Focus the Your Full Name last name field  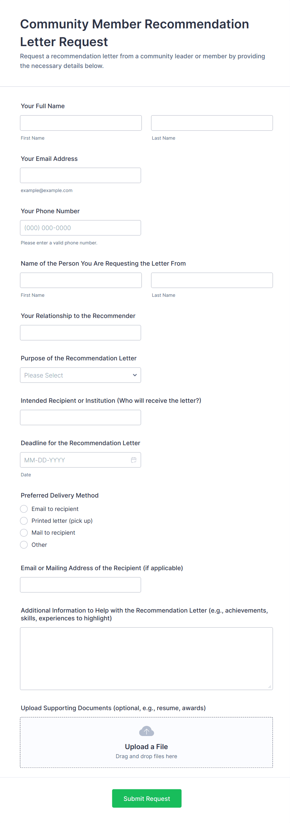[x=212, y=123]
